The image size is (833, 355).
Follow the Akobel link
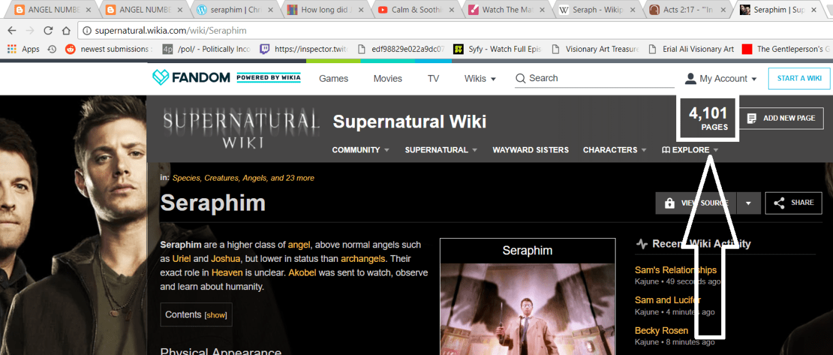point(303,272)
